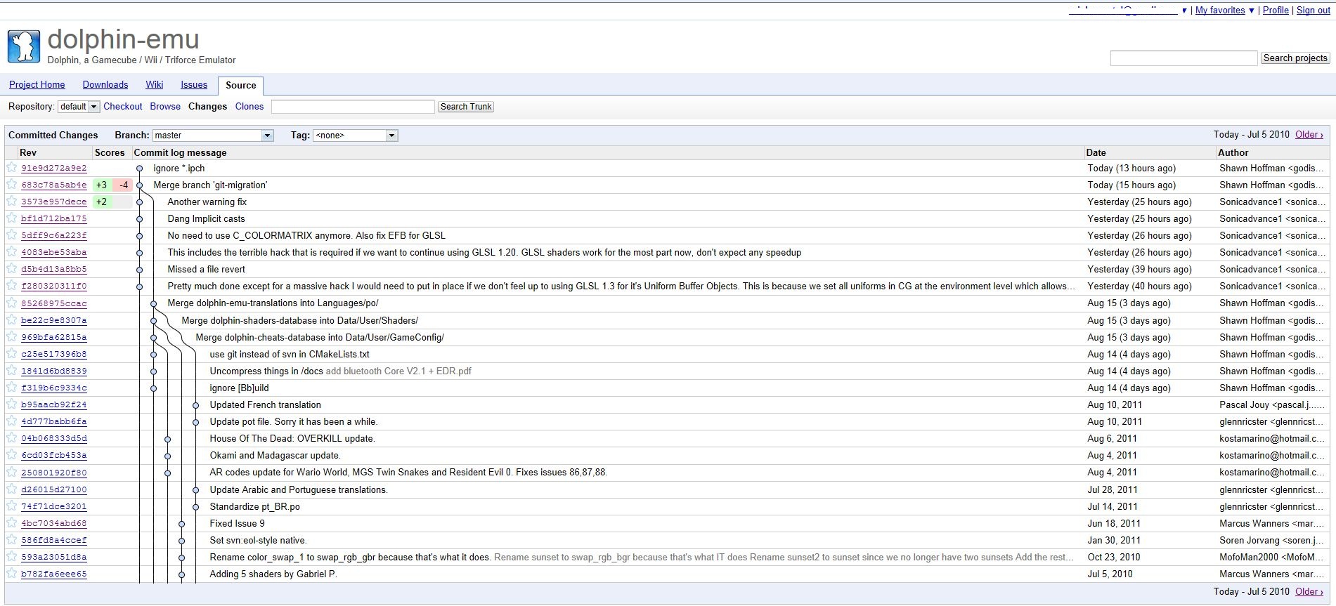The height and width of the screenshot is (606, 1336).
Task: Toggle star for revision 969bfa62815a
Action: (12, 336)
